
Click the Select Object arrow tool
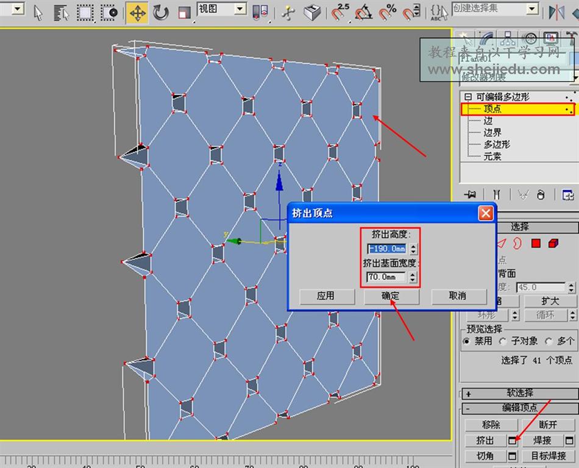[x=38, y=12]
